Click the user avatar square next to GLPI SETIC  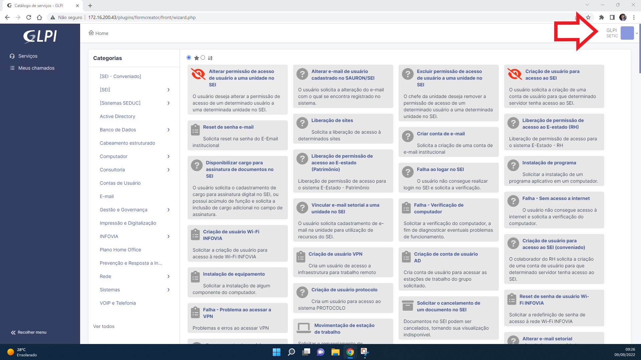(627, 33)
